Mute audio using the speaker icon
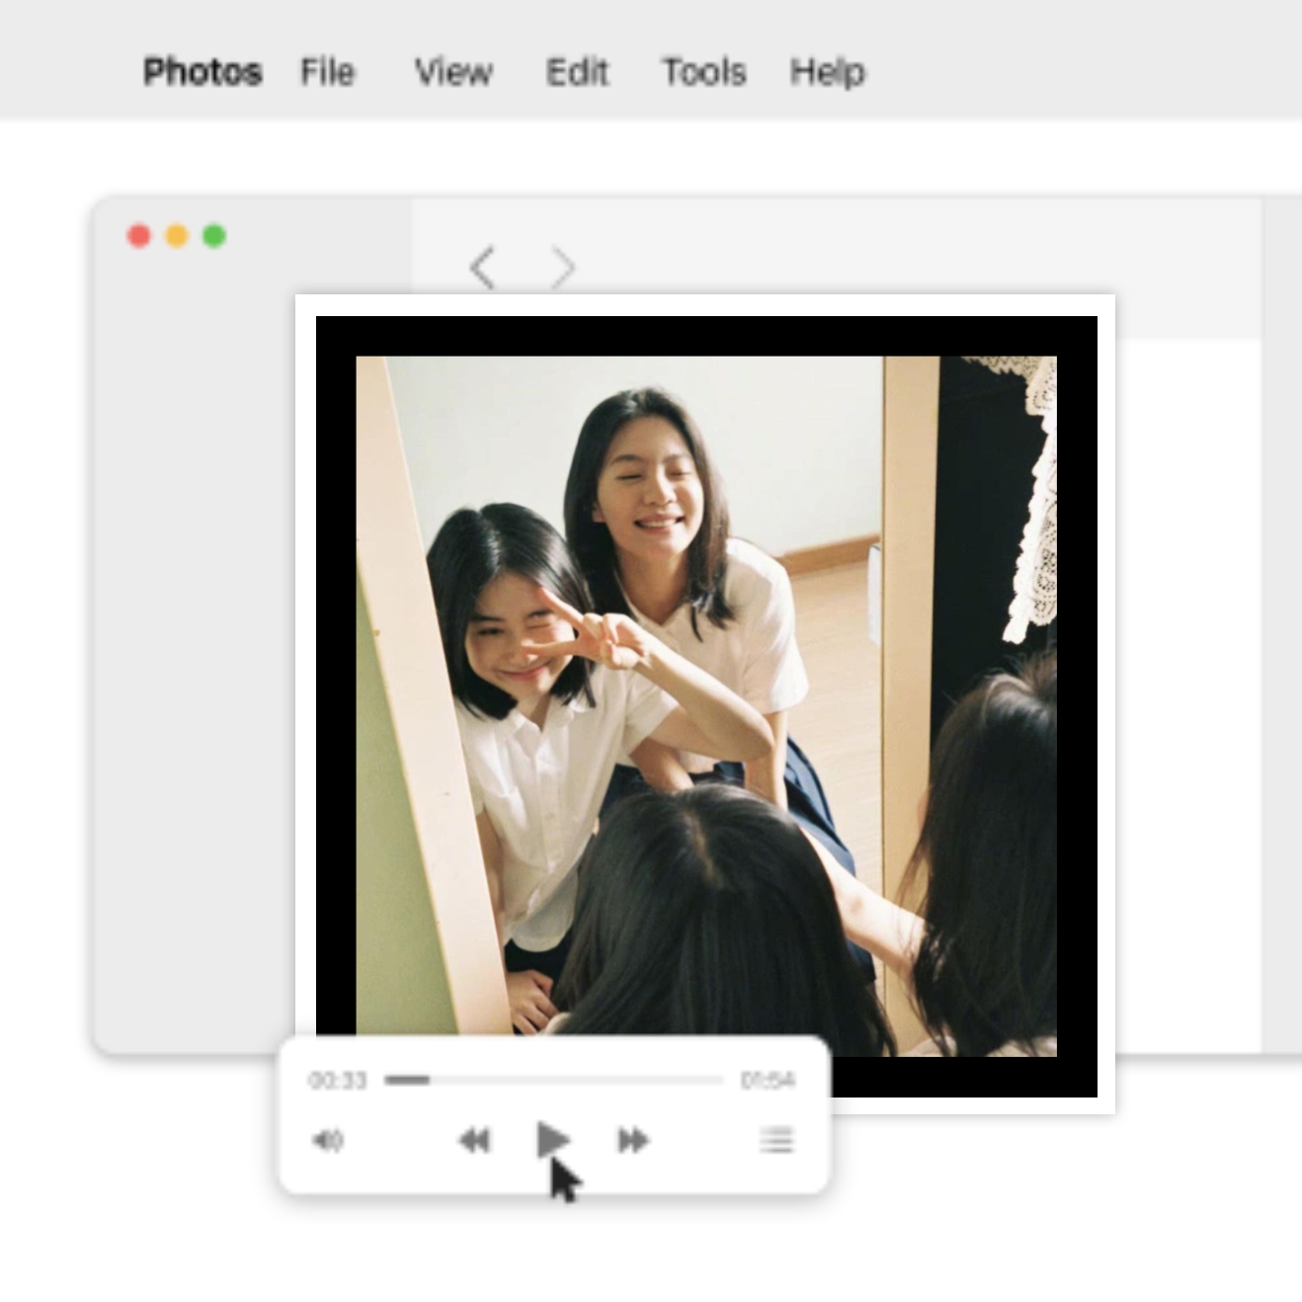 coord(328,1141)
